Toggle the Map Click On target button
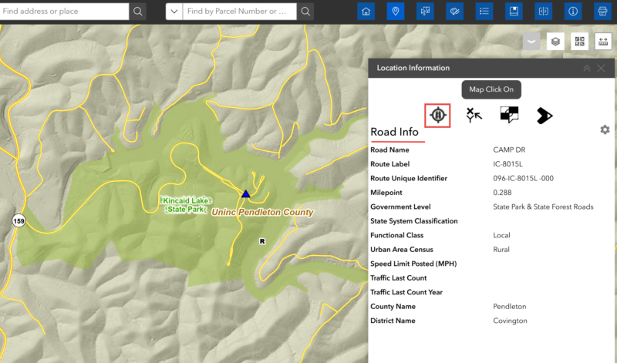 point(437,115)
